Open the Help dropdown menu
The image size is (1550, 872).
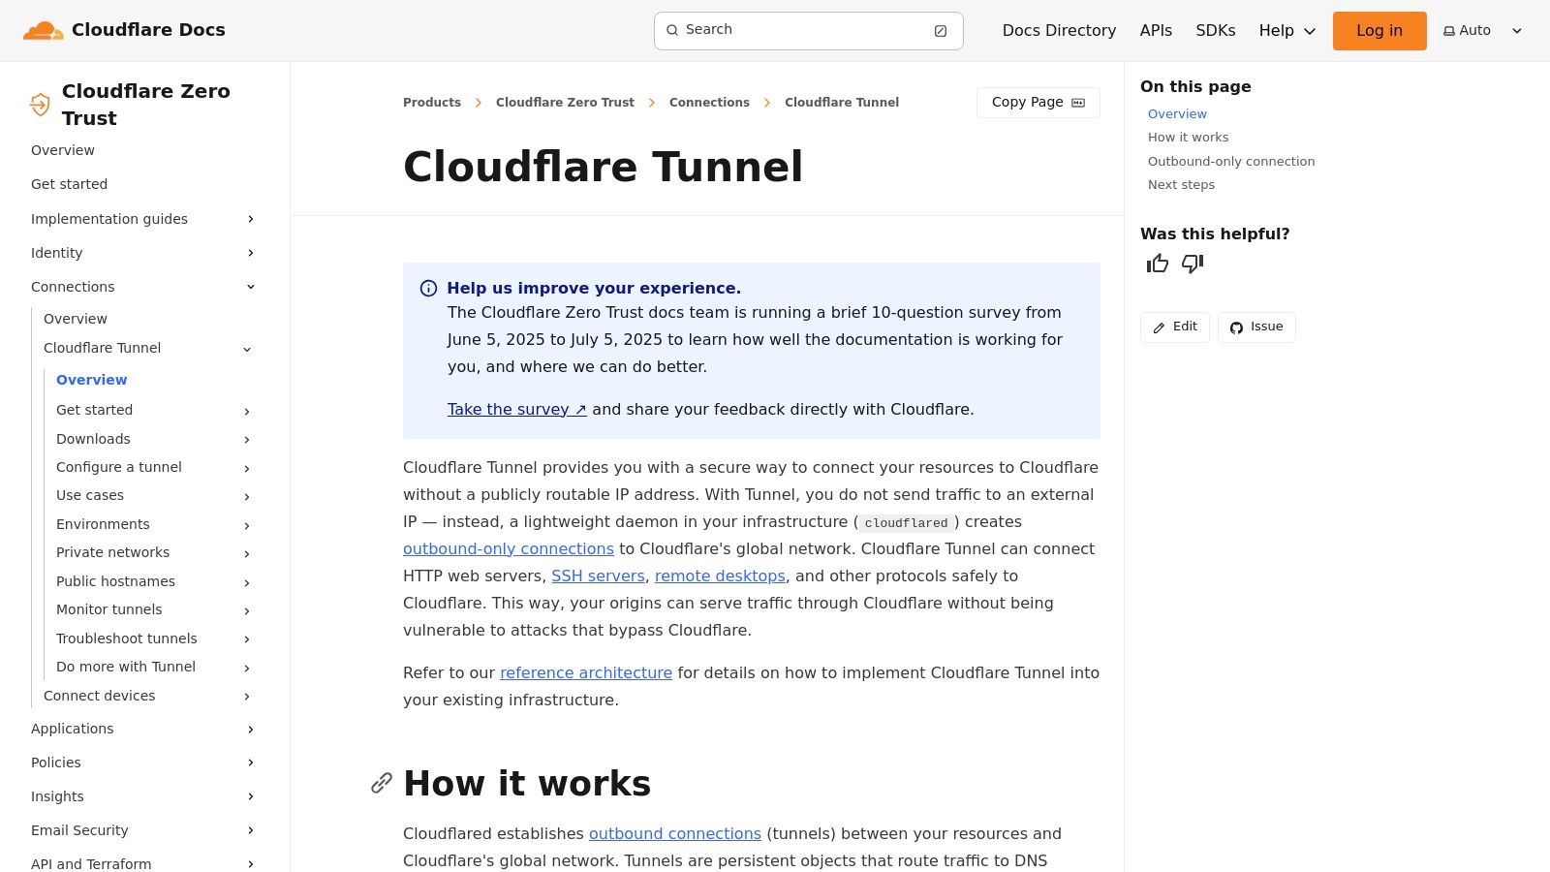[1287, 31]
